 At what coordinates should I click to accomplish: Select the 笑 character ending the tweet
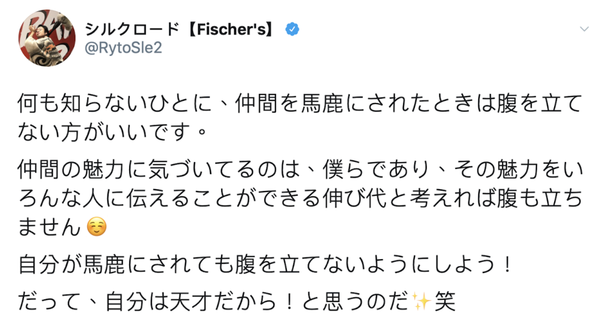445,301
